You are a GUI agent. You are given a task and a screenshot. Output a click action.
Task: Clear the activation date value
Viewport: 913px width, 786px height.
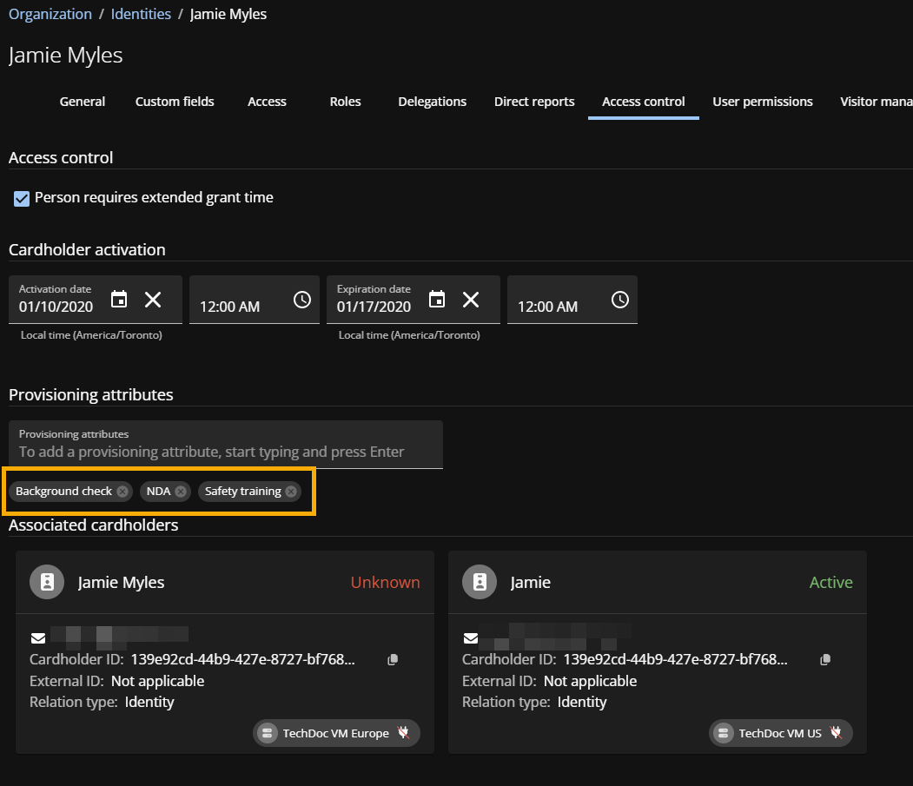pos(153,300)
